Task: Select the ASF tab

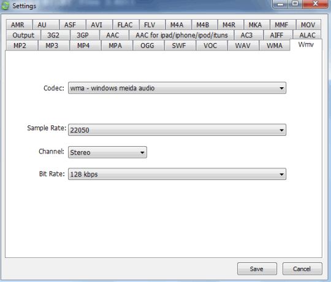Action: pyautogui.click(x=72, y=25)
